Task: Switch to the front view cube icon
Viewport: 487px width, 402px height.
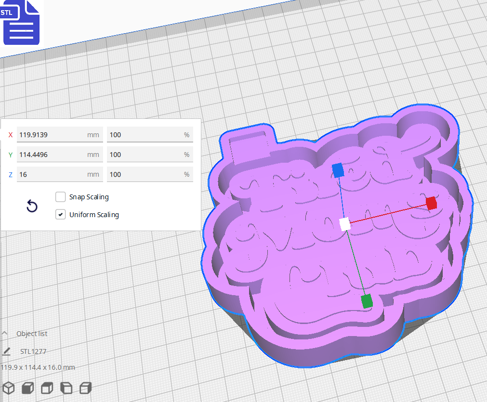Action: coord(27,388)
